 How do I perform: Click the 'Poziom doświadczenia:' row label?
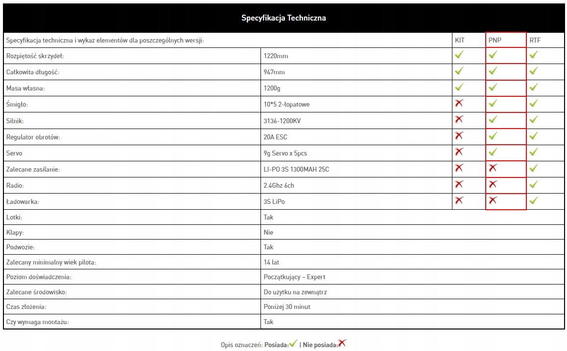coord(39,277)
